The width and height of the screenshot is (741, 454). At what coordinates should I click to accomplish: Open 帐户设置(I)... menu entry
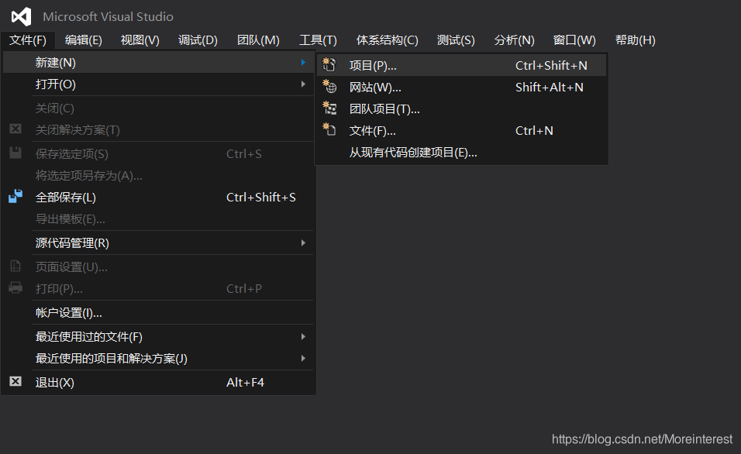[x=158, y=313]
